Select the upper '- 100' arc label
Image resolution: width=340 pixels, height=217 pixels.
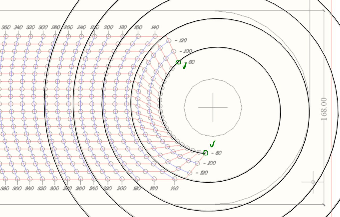coord(186,51)
